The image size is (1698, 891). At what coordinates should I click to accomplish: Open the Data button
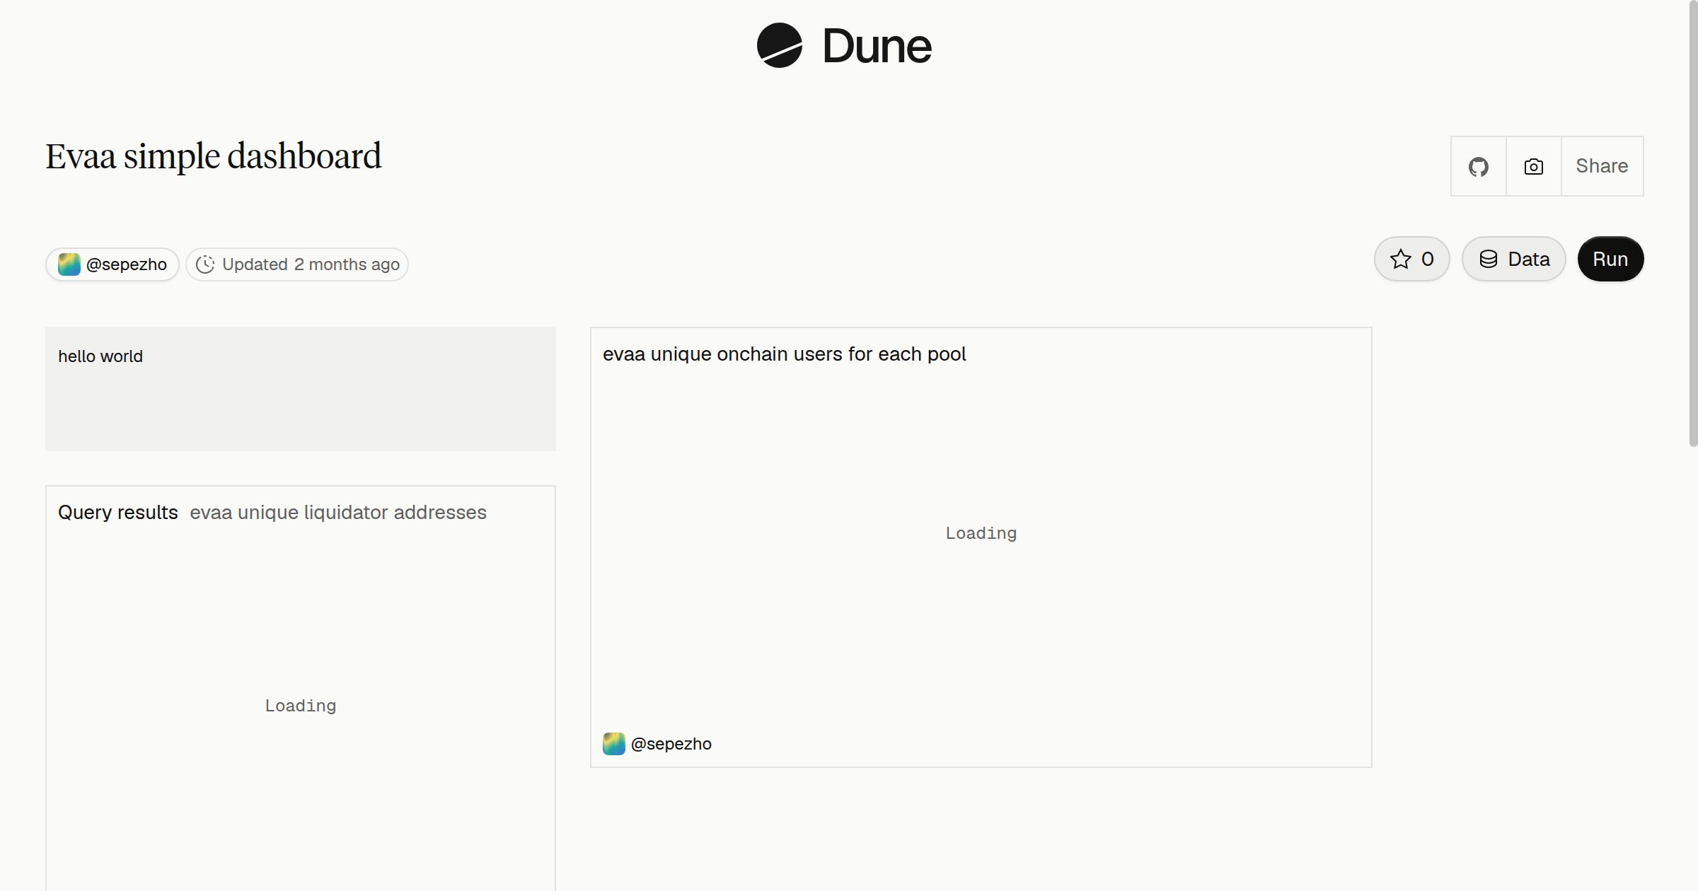pyautogui.click(x=1513, y=259)
